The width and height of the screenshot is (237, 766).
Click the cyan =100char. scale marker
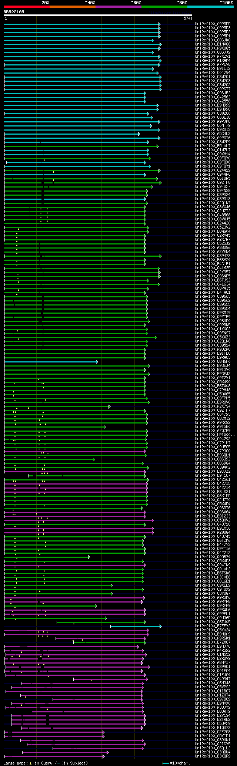click(166, 763)
